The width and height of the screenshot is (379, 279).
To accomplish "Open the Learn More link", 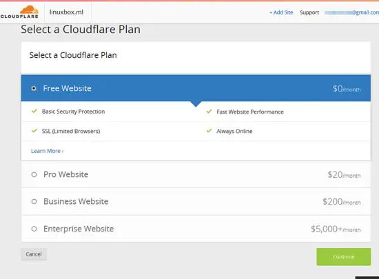I will [x=48, y=151].
